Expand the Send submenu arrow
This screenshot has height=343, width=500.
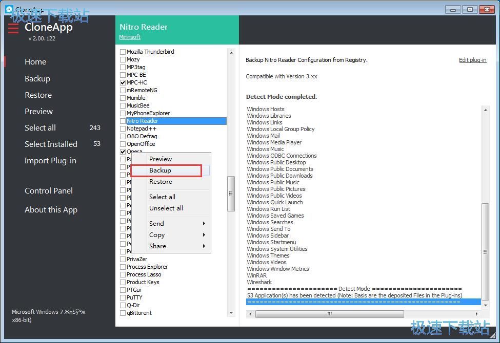click(204, 224)
